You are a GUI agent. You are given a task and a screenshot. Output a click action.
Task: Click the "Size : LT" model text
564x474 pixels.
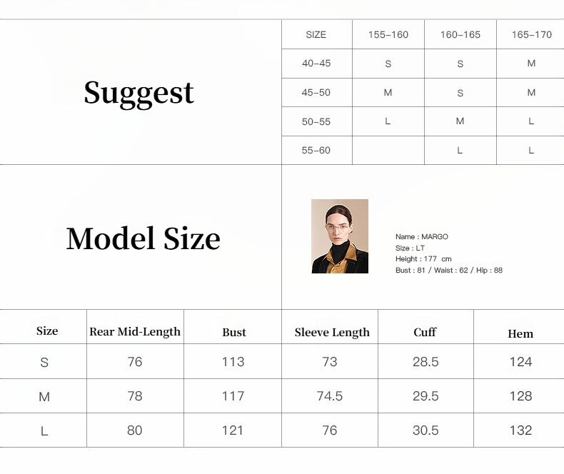(x=410, y=248)
